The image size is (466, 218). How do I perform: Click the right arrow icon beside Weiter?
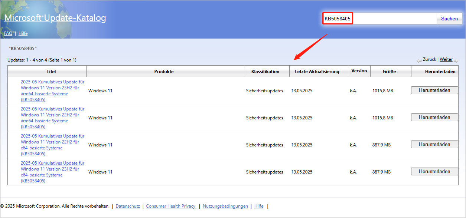pyautogui.click(x=456, y=61)
